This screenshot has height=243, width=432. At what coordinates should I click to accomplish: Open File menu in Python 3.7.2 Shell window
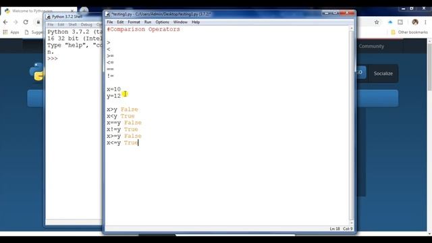[x=51, y=24]
